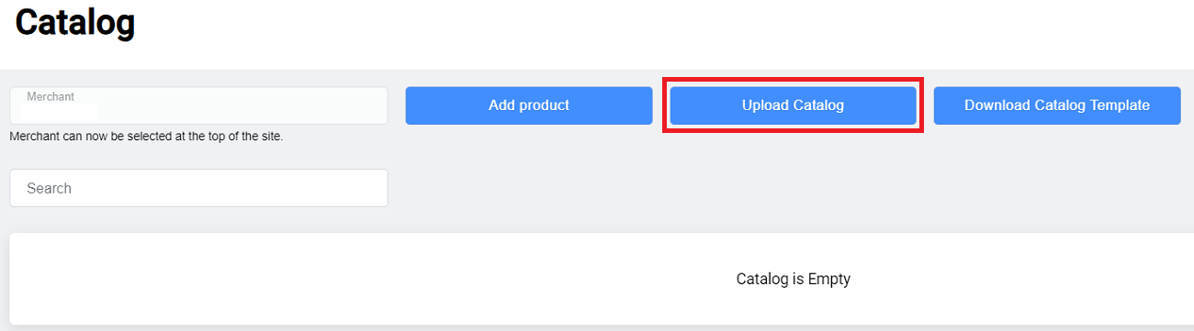Select the blue Add product control
The image size is (1194, 331).
click(529, 105)
